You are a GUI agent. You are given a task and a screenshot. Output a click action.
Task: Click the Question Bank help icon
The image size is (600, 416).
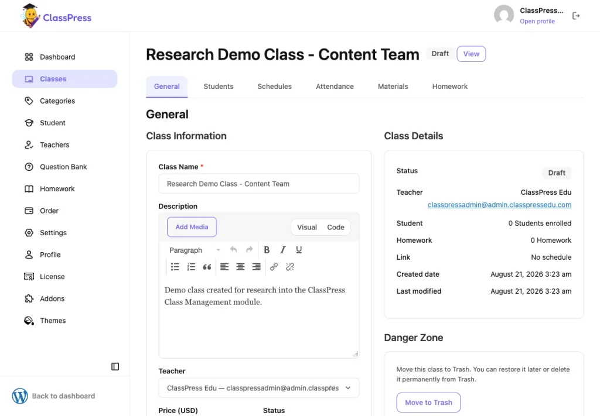pos(29,167)
